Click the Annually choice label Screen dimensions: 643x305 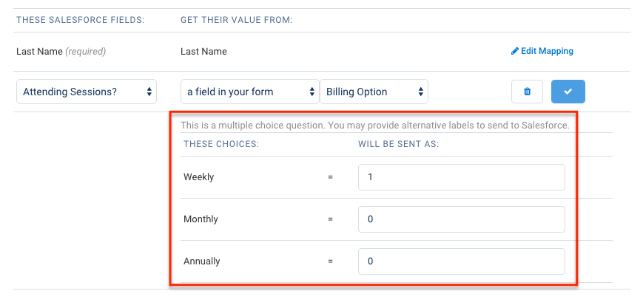[202, 261]
